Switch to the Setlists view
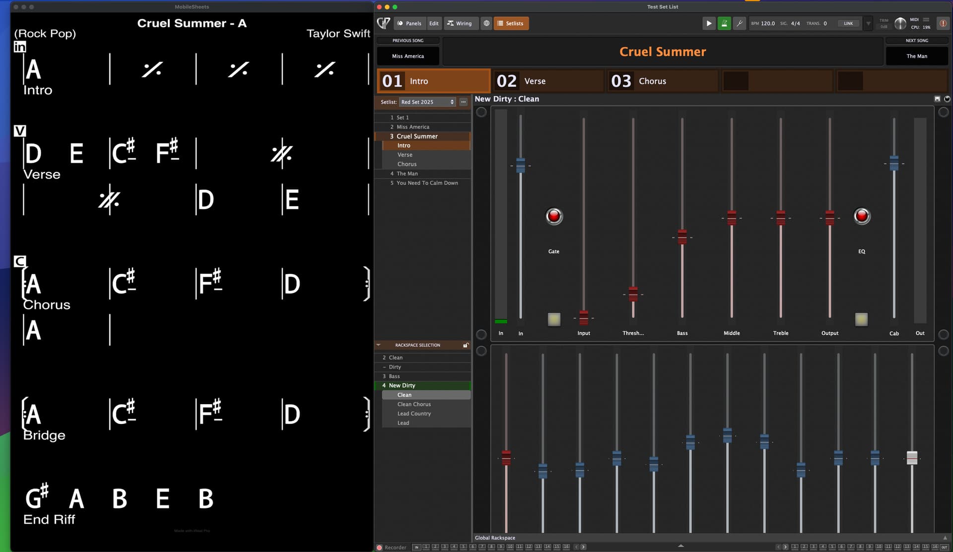Image resolution: width=953 pixels, height=552 pixels. pyautogui.click(x=511, y=23)
